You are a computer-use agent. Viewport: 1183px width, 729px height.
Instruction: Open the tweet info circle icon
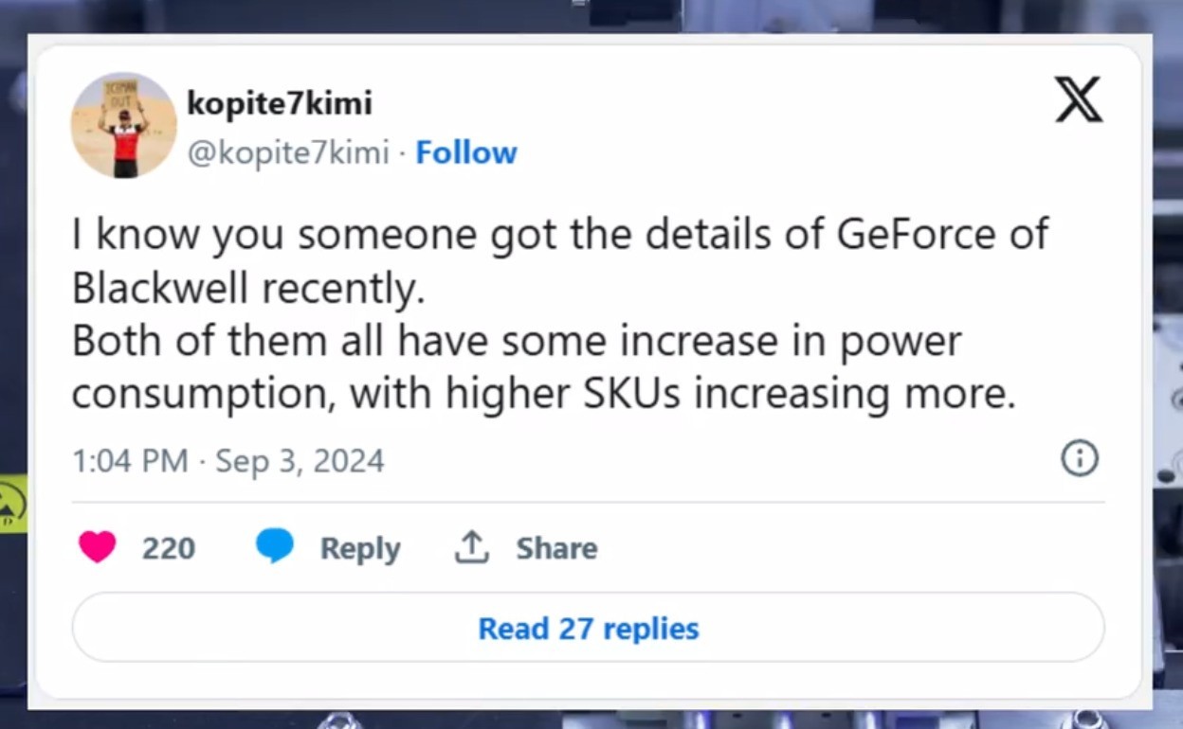coord(1079,459)
